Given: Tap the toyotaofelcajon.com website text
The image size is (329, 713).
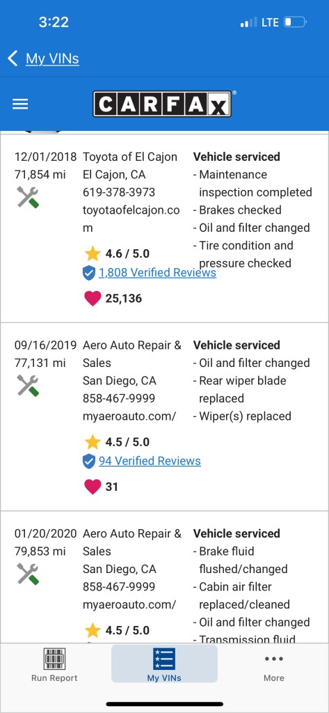Looking at the screenshot, I should [x=131, y=219].
